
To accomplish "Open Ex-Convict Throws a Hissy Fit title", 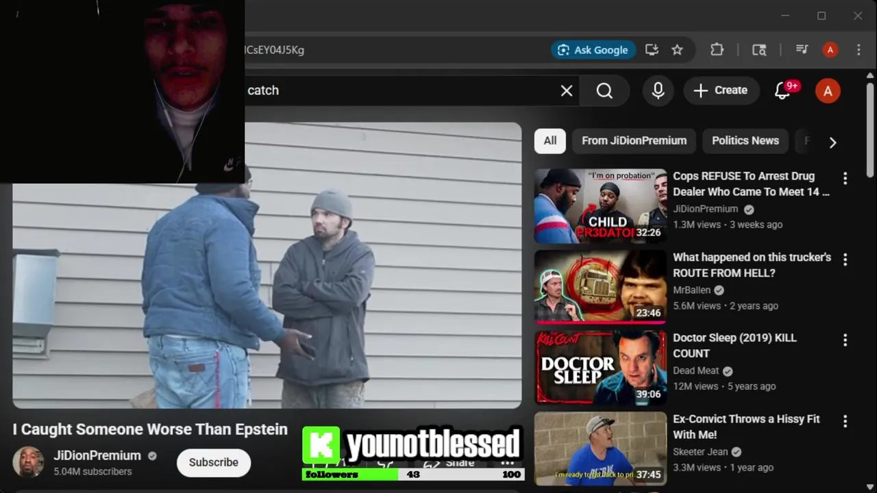I will pyautogui.click(x=746, y=427).
